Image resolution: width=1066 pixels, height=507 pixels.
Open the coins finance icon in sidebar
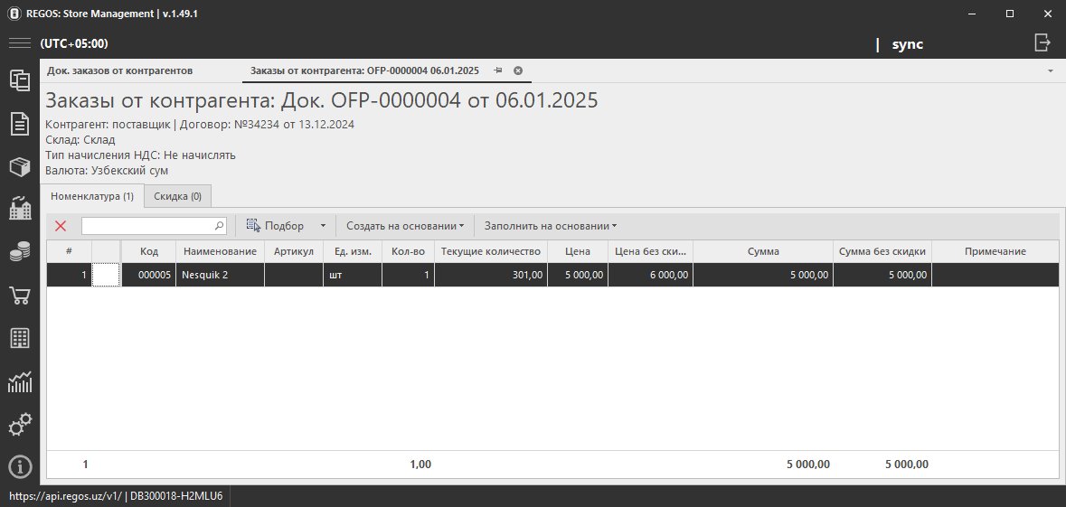coord(20,252)
